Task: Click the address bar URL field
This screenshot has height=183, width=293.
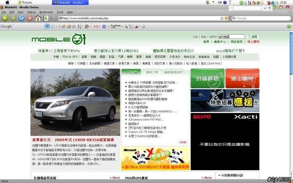Action: pyautogui.click(x=140, y=18)
